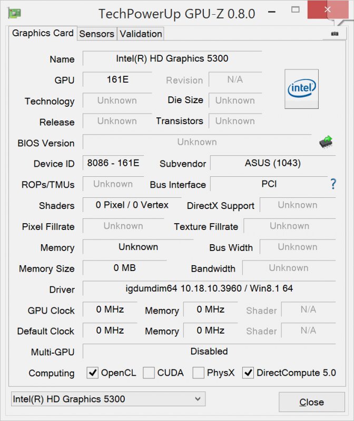Click the Close button

tap(312, 402)
